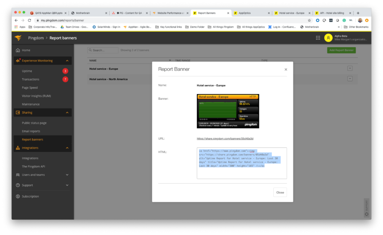The image size is (383, 235).
Task: Click the Integrations section hierarchy icon
Action: point(18,148)
